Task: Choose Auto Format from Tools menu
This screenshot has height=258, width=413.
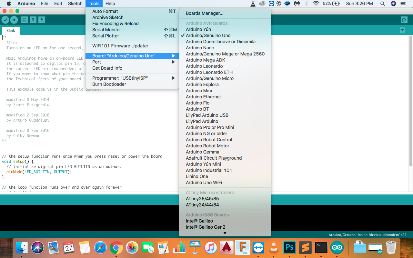Action: point(132,11)
